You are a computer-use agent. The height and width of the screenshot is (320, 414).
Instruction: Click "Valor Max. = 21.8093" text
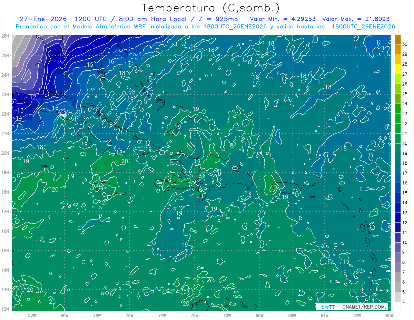(356, 19)
